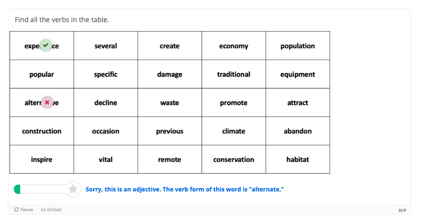Click the green checkmark on experience

coord(46,45)
